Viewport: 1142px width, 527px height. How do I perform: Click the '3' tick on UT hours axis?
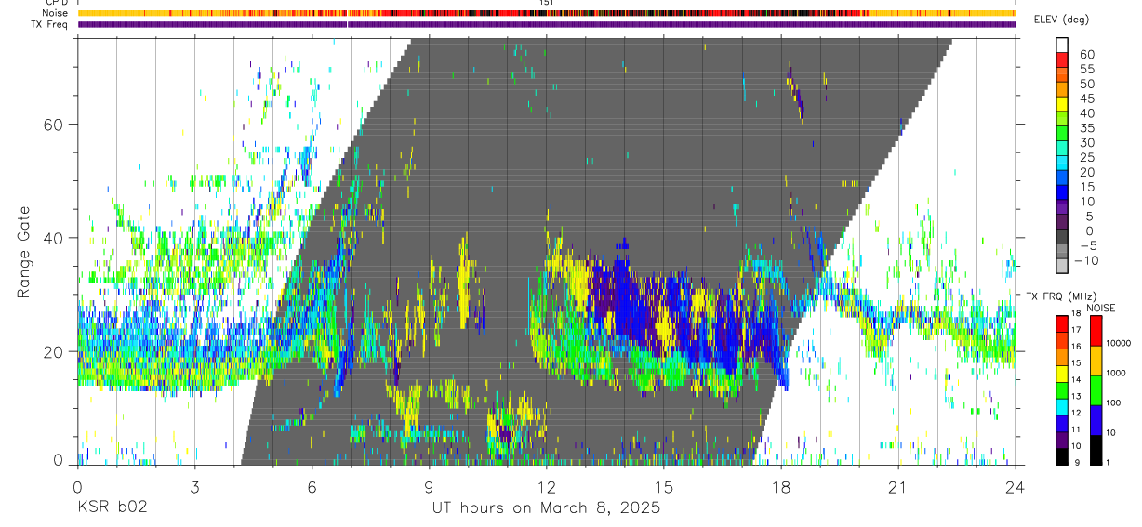click(x=193, y=487)
